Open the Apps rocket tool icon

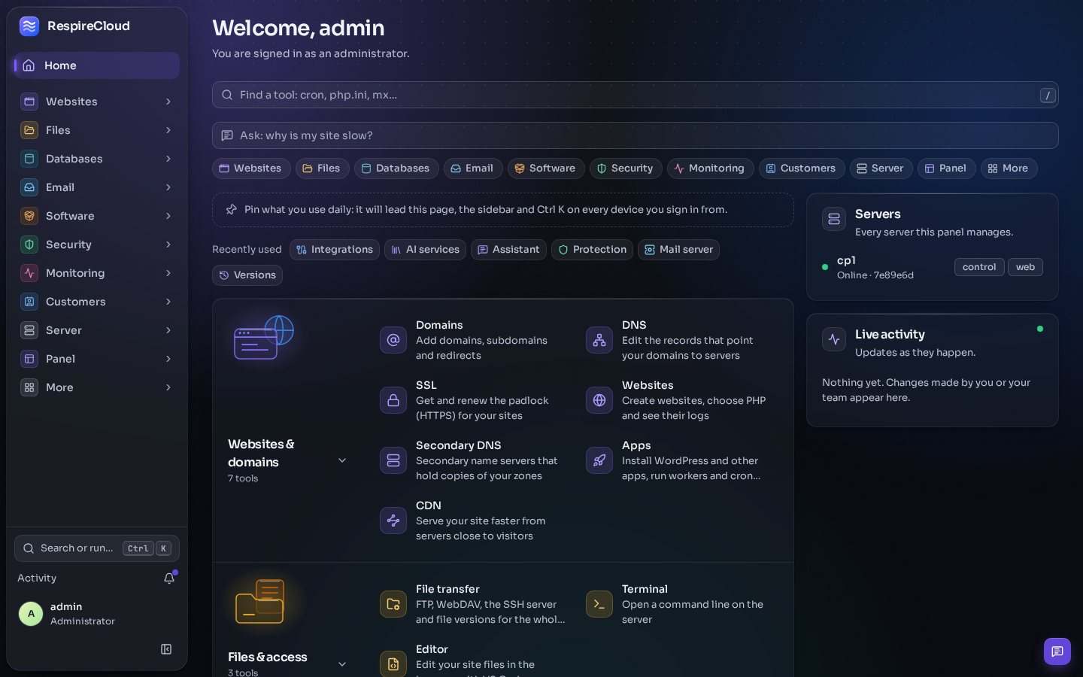[599, 460]
